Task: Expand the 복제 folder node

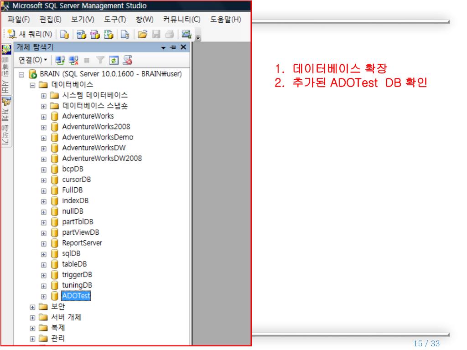Action: pos(32,328)
